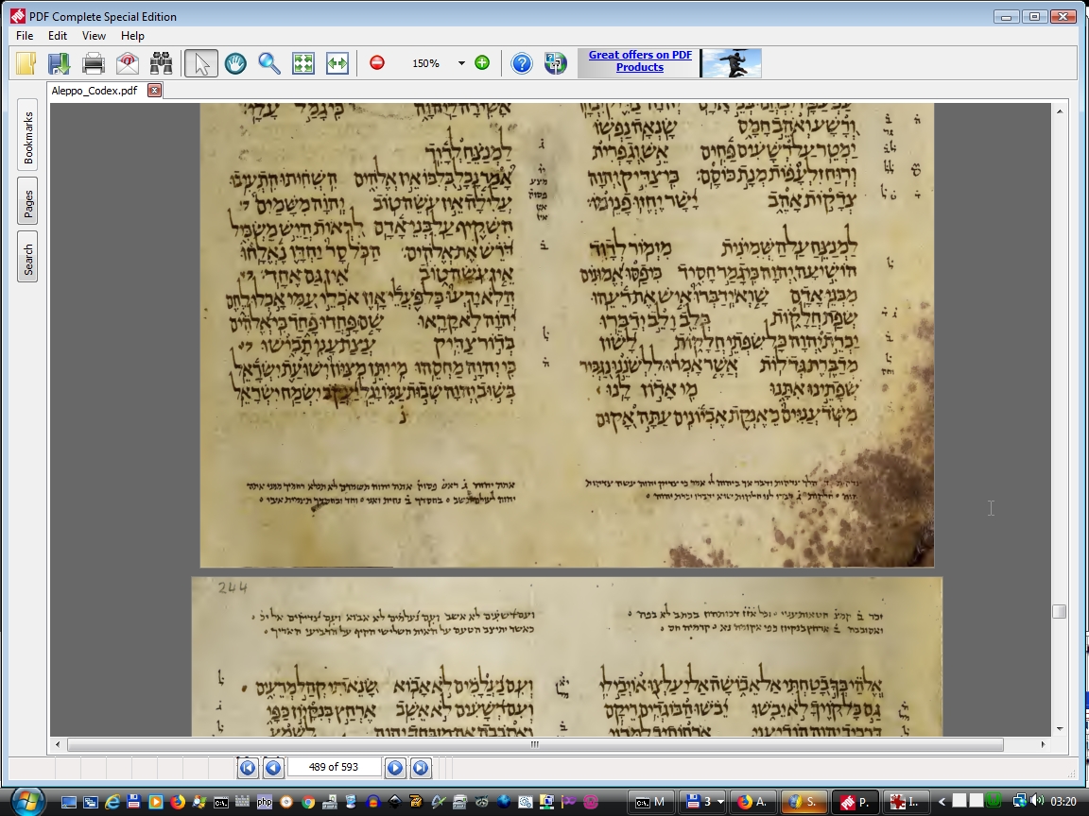Go to the next page
The height and width of the screenshot is (816, 1089).
coord(395,768)
